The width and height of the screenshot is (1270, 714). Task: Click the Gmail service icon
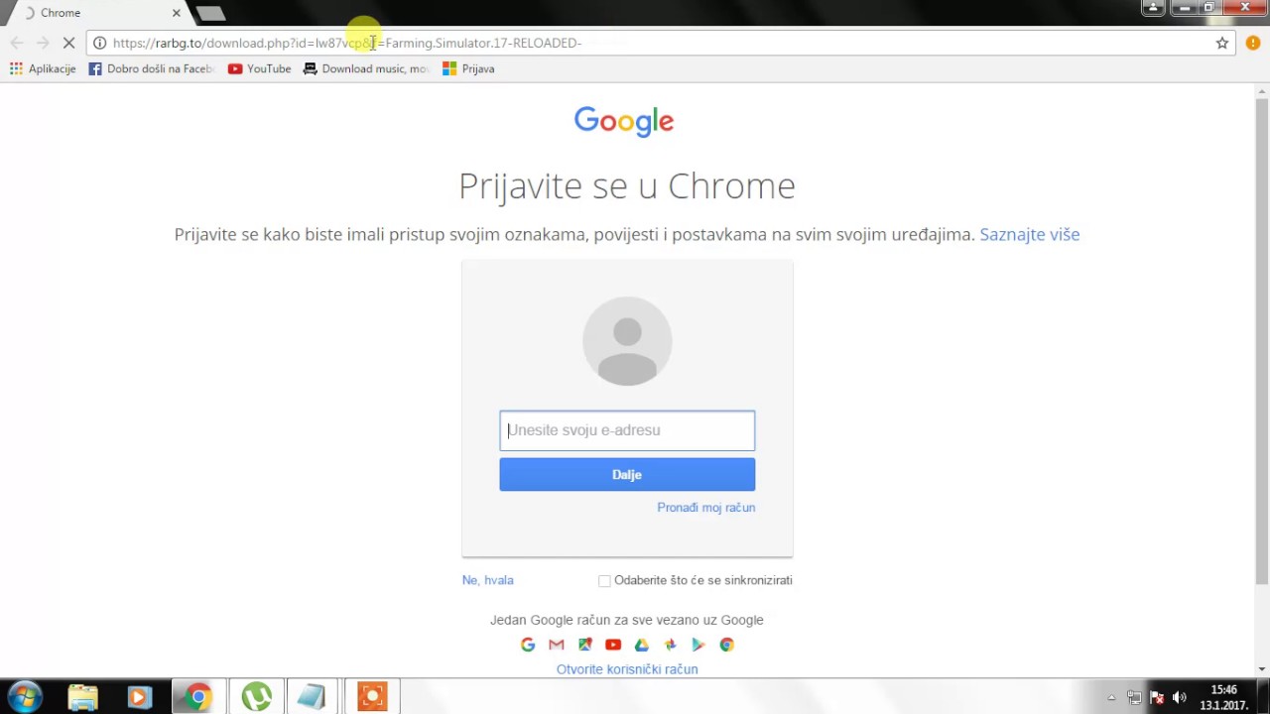(556, 645)
